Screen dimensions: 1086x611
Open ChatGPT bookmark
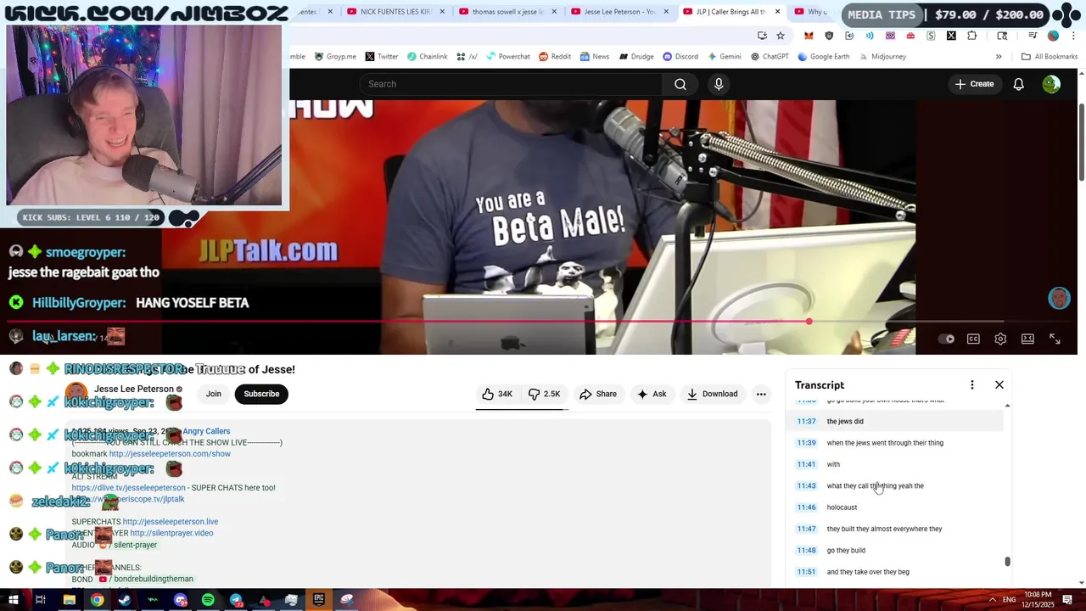(770, 57)
